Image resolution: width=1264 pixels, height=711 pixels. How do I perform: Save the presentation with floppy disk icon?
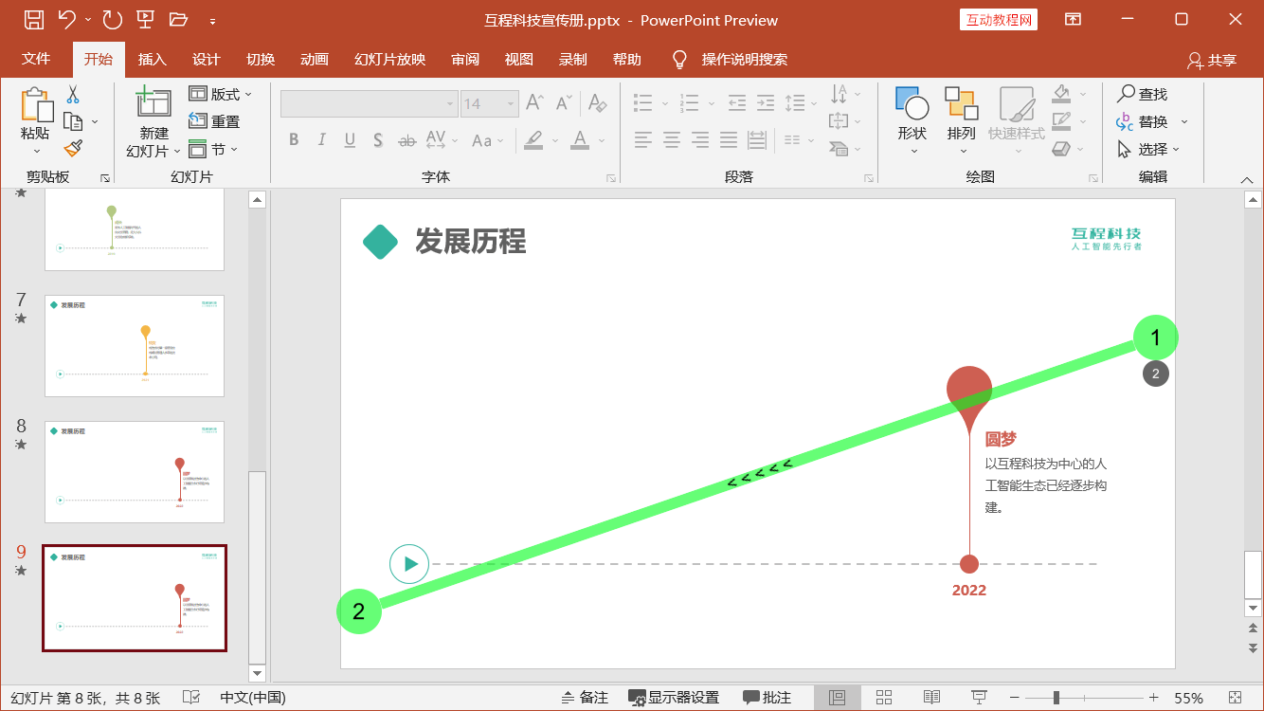tap(33, 19)
